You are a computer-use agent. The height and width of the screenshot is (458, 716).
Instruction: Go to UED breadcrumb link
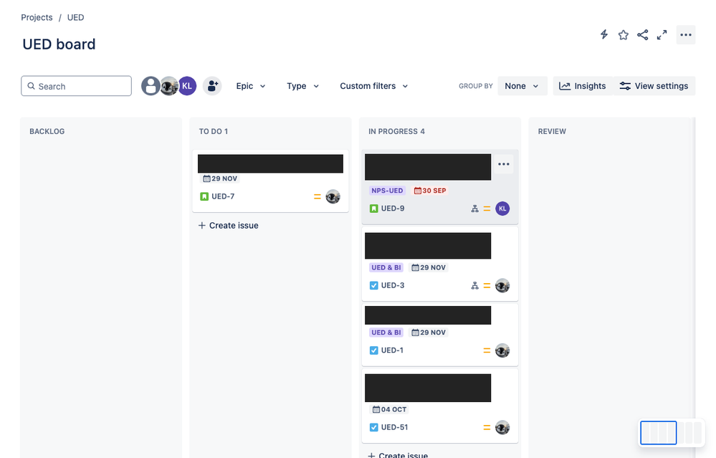75,17
